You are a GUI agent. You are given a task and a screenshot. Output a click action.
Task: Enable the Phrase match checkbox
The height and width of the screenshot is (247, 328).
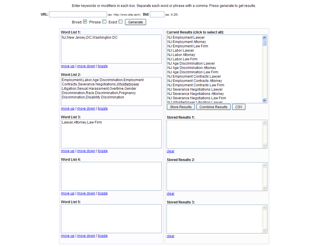tap(105, 22)
